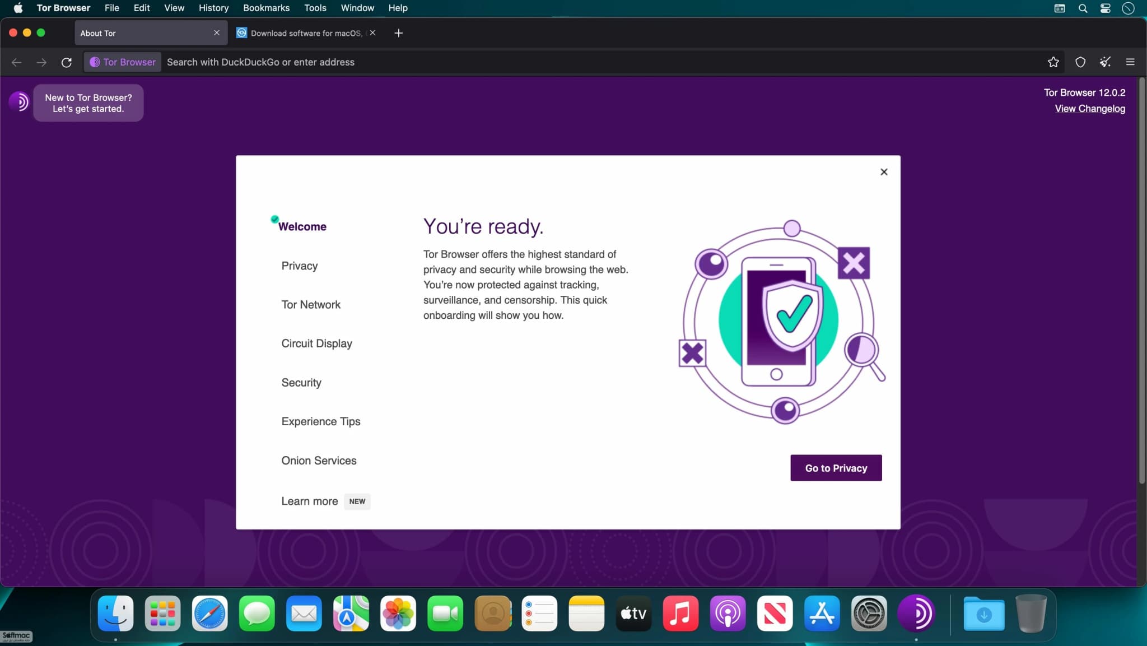Click the New Identity broom icon

[x=1105, y=62]
